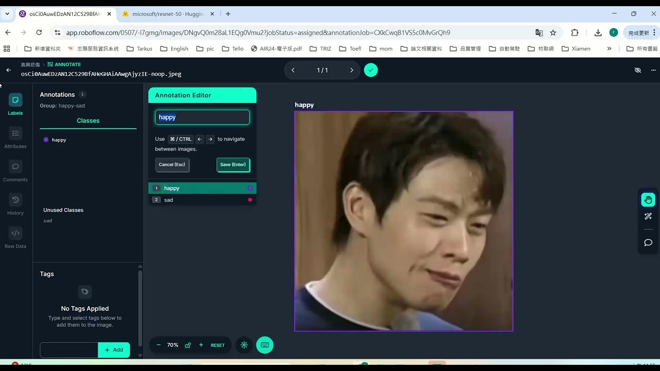Select happy annotation in Annotations panel

coord(59,140)
